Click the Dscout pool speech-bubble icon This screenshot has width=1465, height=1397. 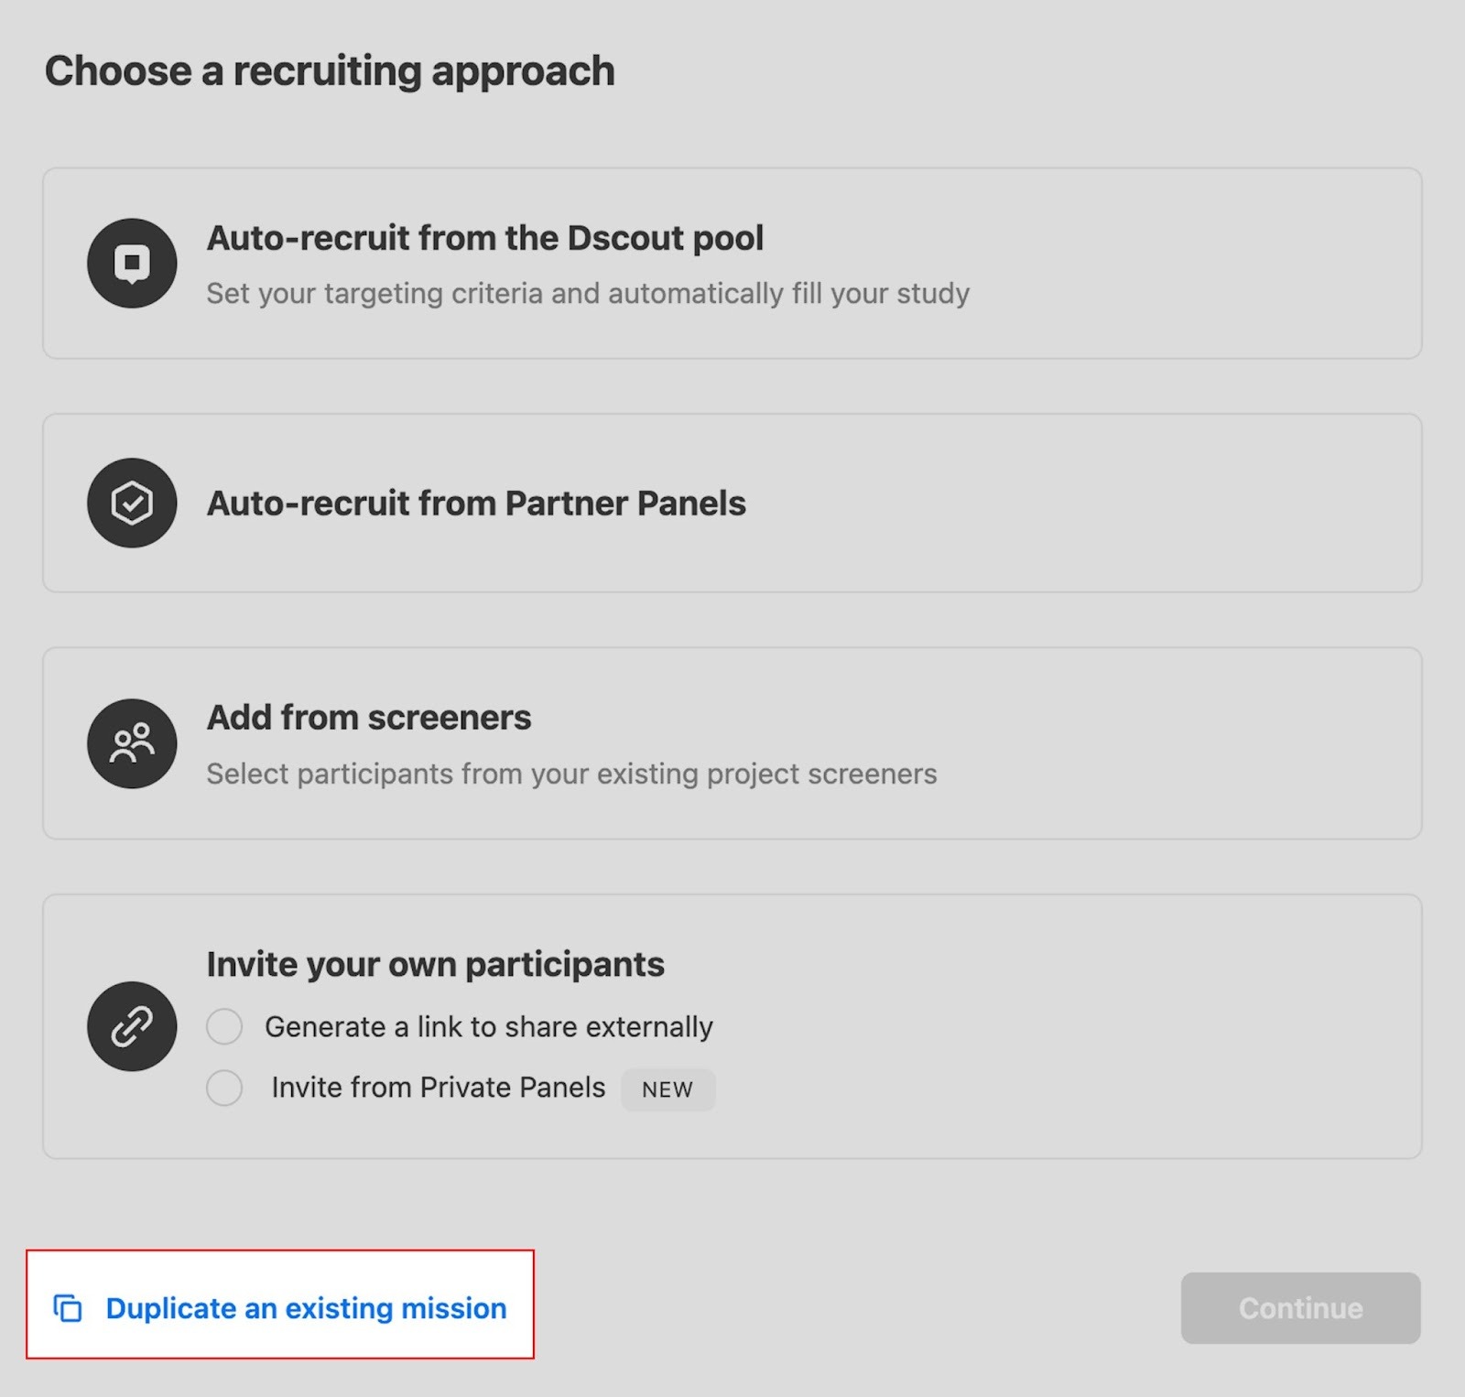132,263
